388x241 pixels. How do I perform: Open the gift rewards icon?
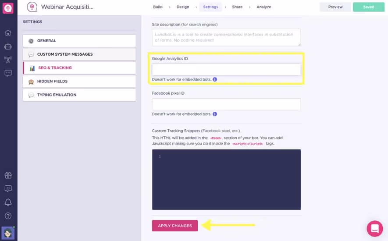[x=8, y=175]
